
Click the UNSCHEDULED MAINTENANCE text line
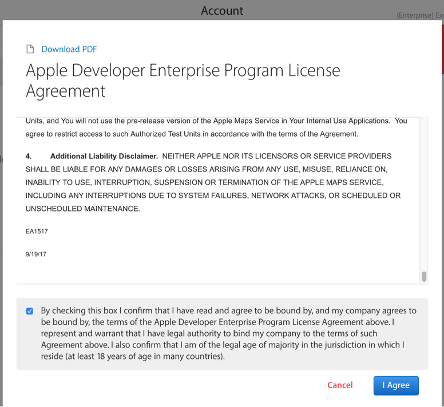[83, 209]
